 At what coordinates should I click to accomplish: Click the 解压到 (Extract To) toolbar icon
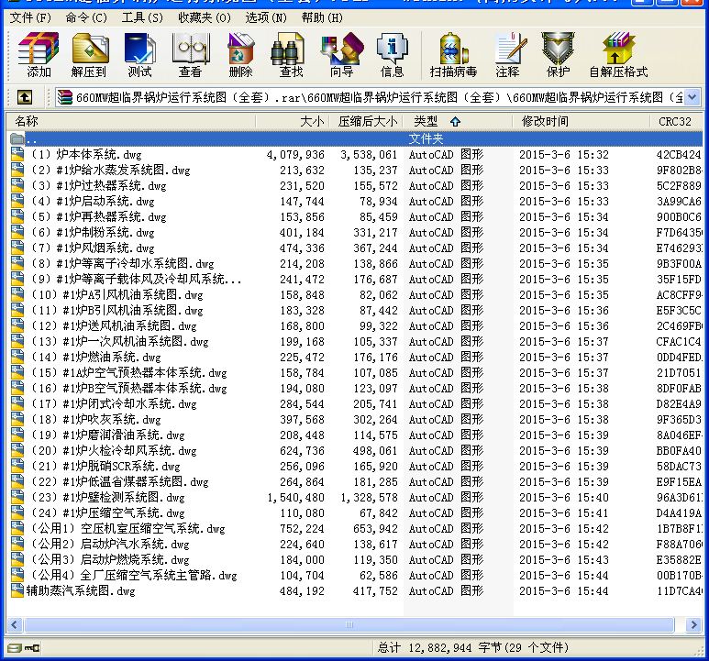[90, 49]
